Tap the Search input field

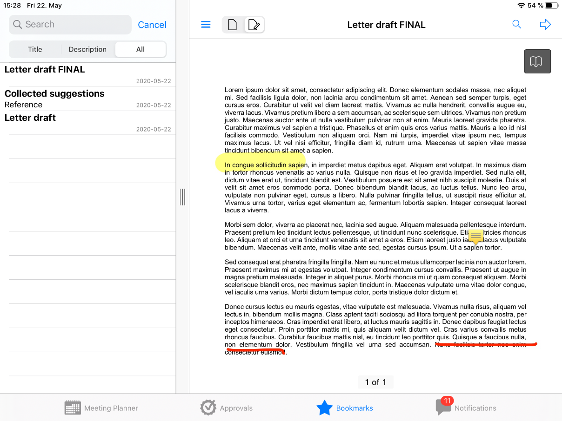tap(70, 25)
